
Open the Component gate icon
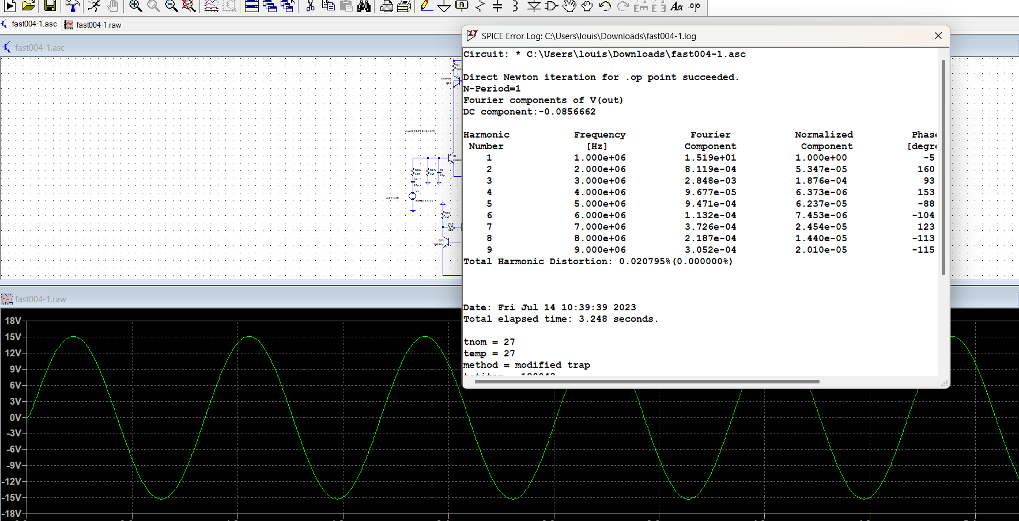552,6
